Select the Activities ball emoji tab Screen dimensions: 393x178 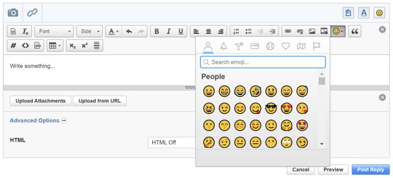(270, 46)
